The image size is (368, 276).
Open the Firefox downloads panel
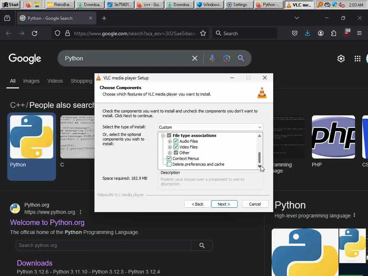[308, 33]
